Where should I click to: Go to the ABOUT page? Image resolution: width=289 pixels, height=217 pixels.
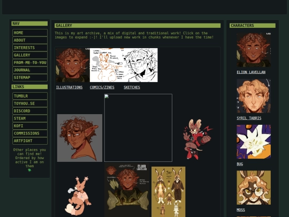click(30, 40)
